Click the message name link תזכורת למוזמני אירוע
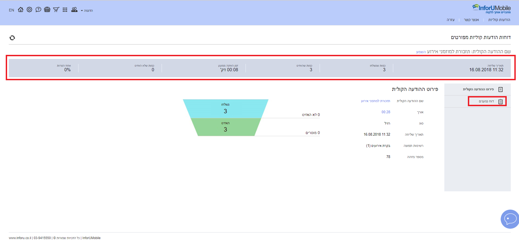 click(x=375, y=101)
